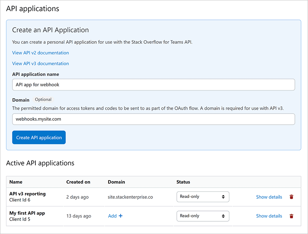The image size is (308, 234).
Task: View API v3 documentation
Action: [x=40, y=64]
